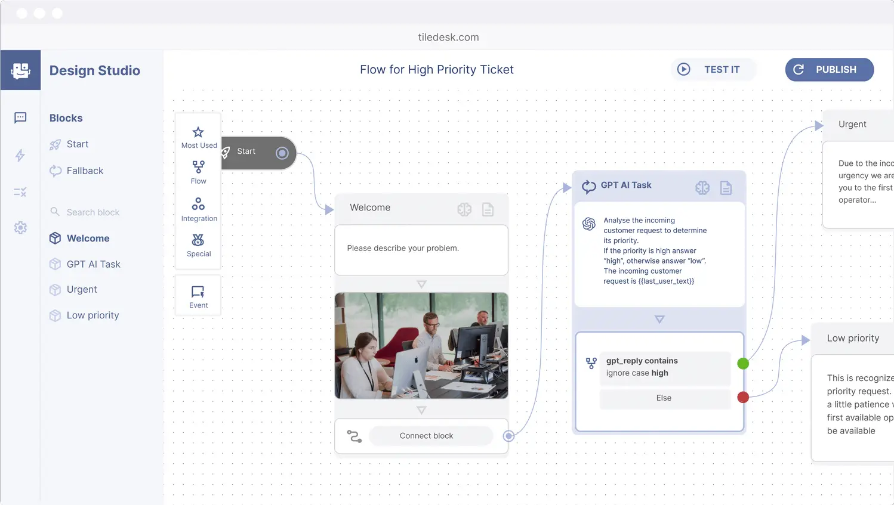Open the Flow actions palette icon
Viewport: 894px width, 505px height.
198,167
